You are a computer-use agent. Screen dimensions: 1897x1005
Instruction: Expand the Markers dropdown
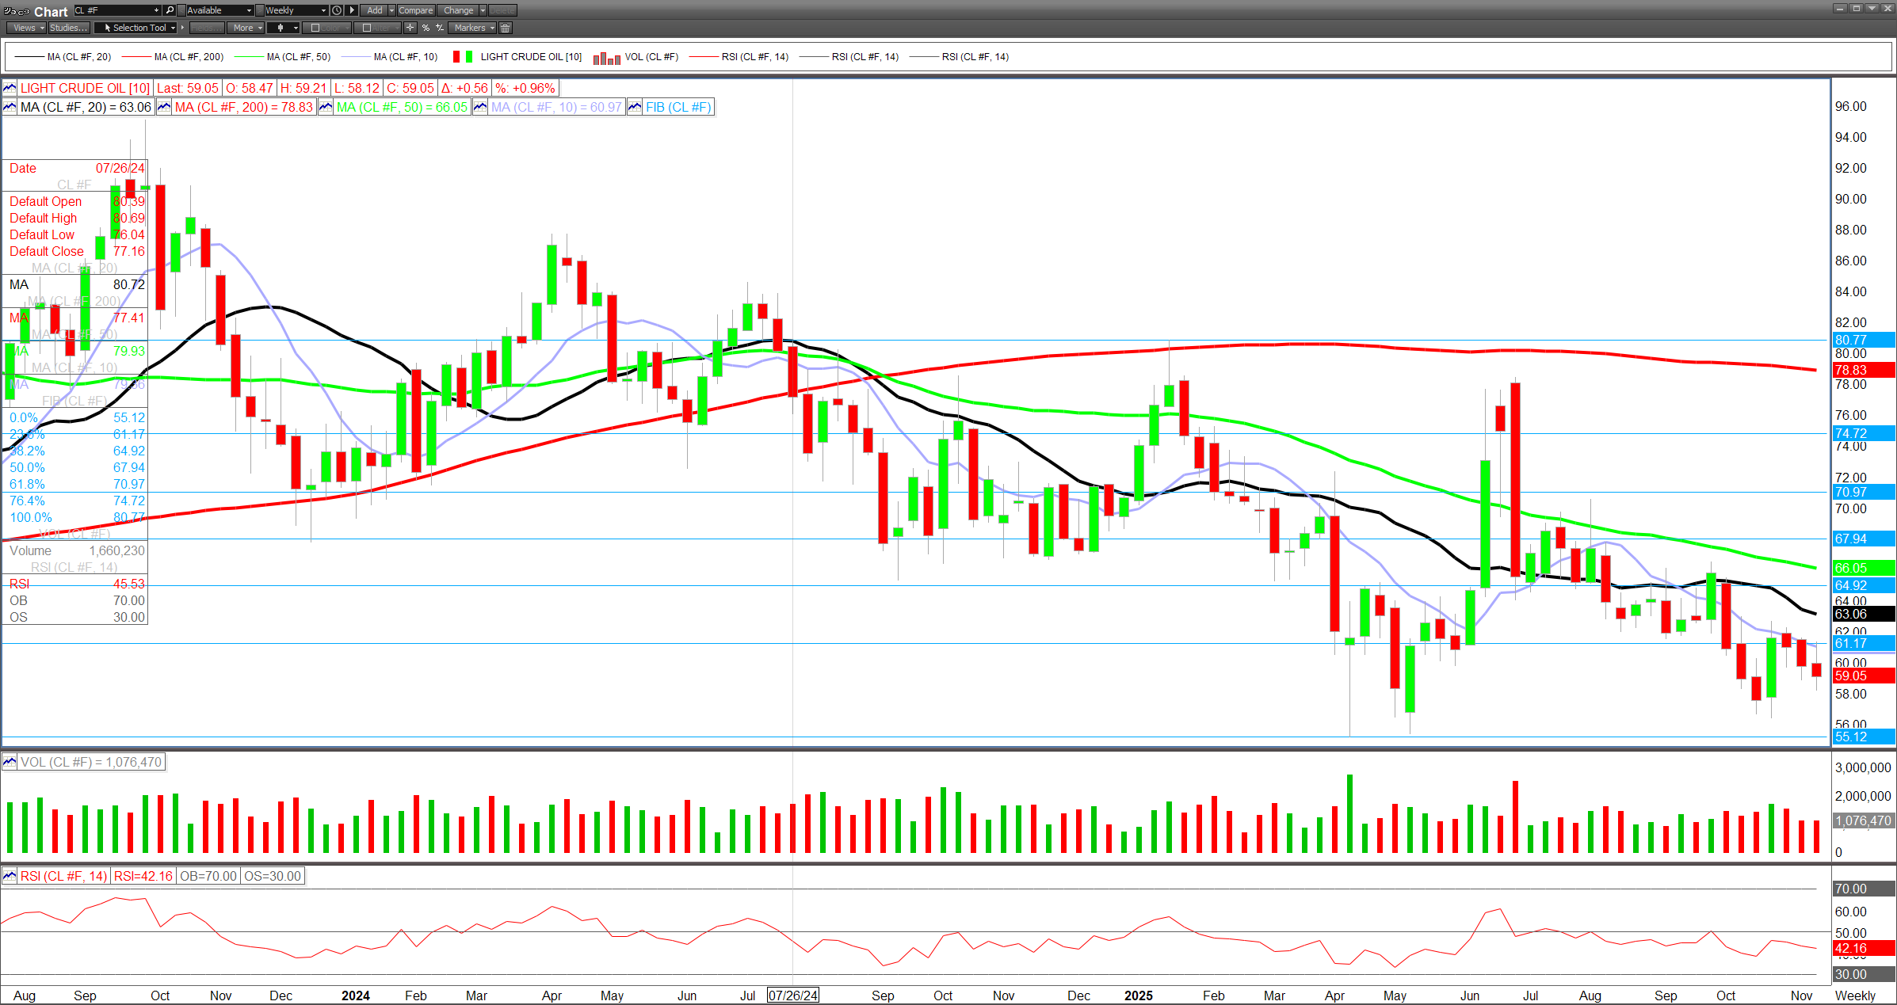pyautogui.click(x=474, y=28)
